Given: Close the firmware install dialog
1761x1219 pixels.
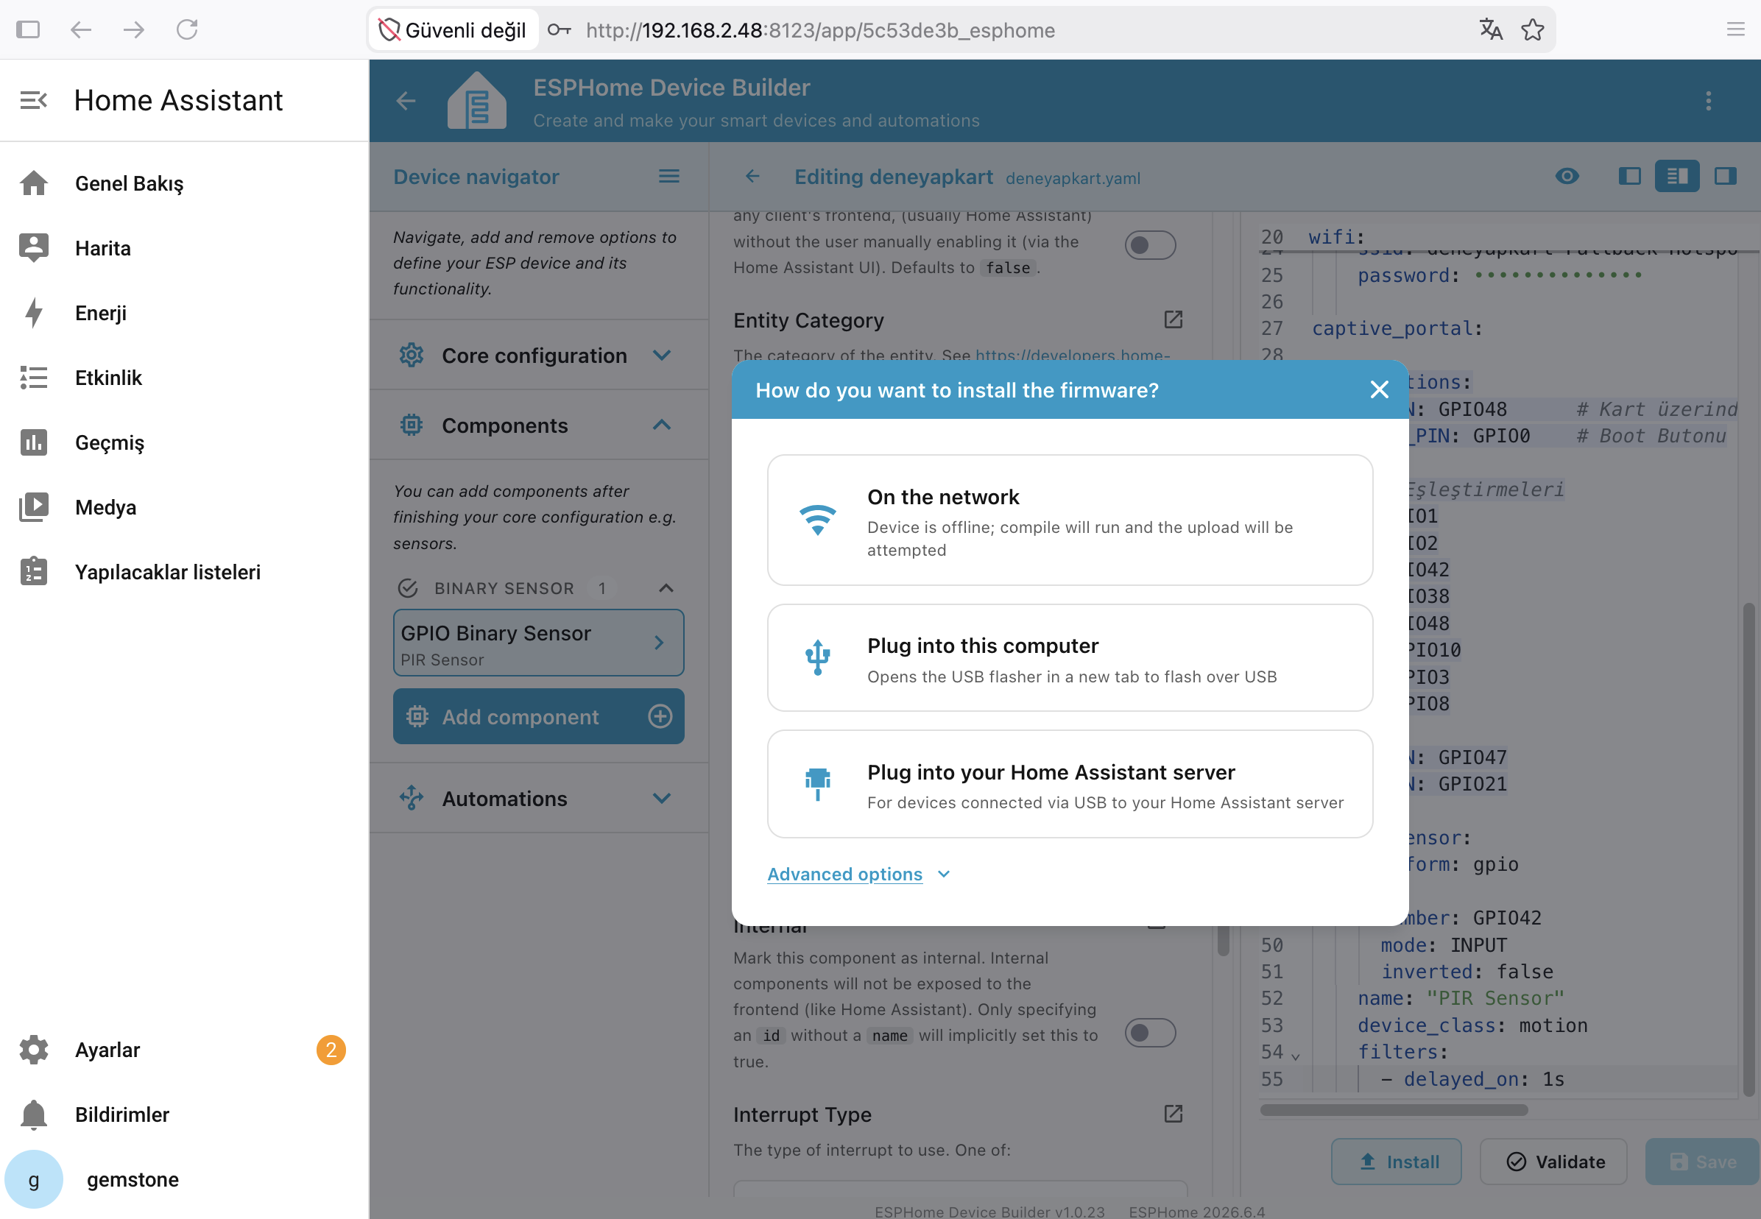Looking at the screenshot, I should coord(1379,389).
